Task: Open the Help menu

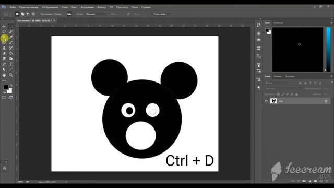Action: 146,7
